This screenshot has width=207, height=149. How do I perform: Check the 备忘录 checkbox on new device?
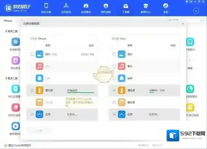pos(114,102)
